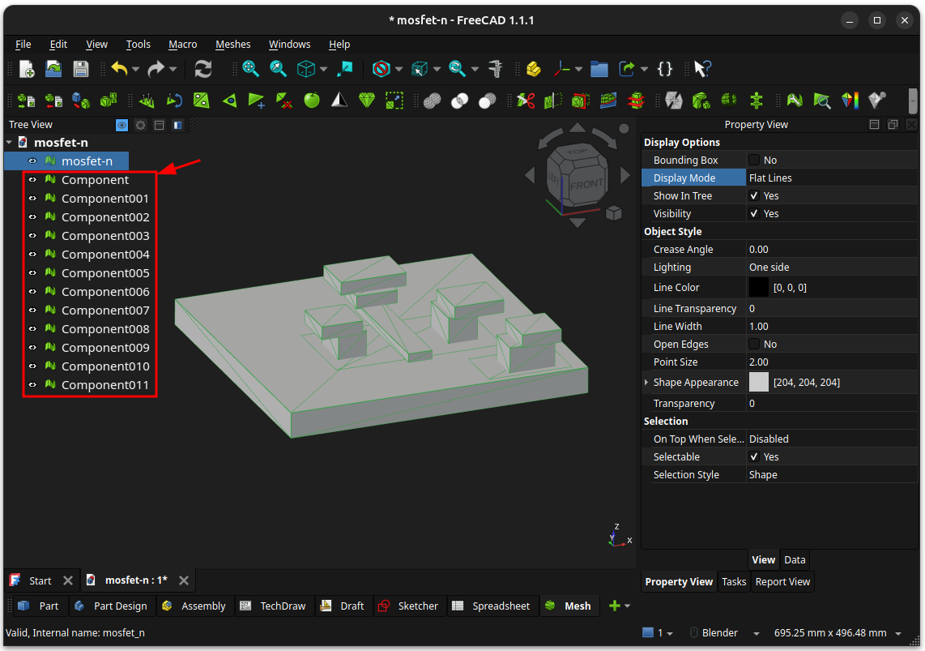Click the Cross-sections red slices icon
Viewport: 925px width, 651px height.
tap(635, 101)
